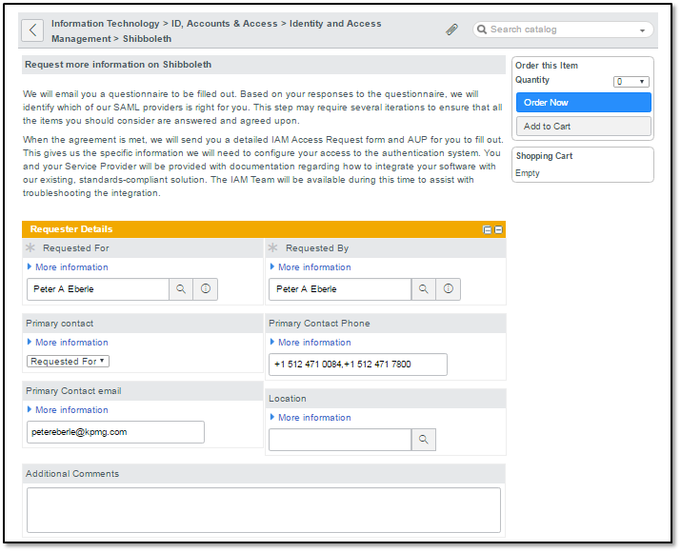This screenshot has width=681, height=552.
Task: Expand More information under Location
Action: [314, 418]
